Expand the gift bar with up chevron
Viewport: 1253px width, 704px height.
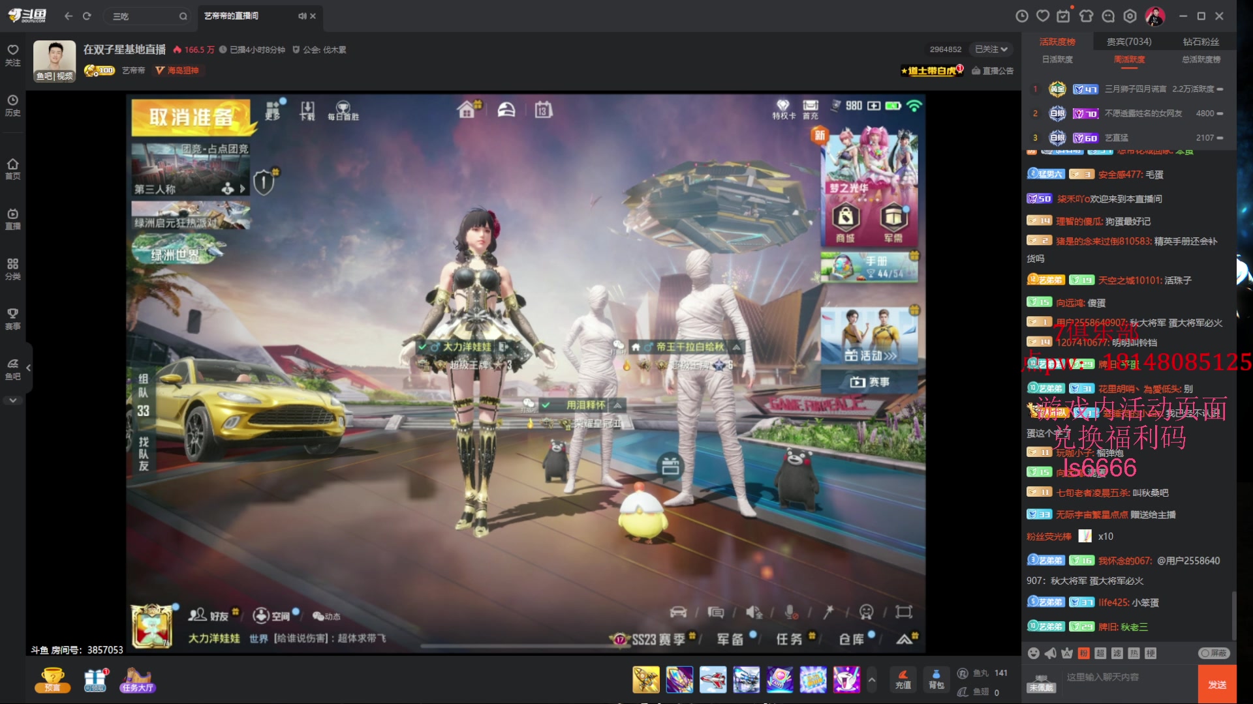point(871,680)
